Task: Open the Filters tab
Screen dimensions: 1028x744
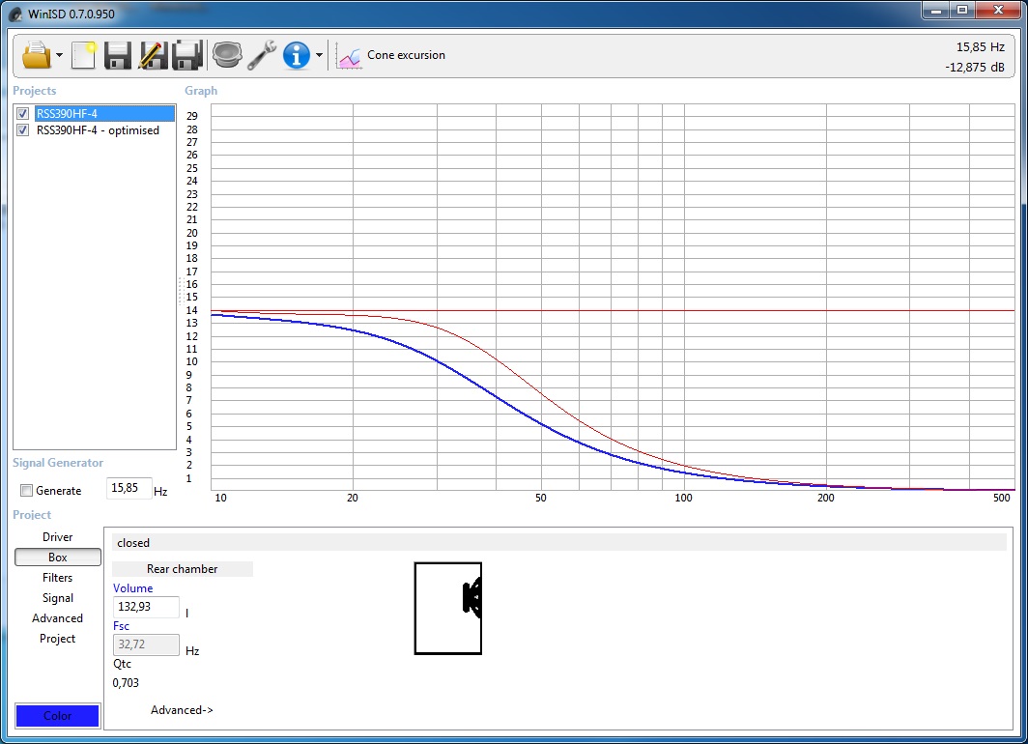Action: 58,578
